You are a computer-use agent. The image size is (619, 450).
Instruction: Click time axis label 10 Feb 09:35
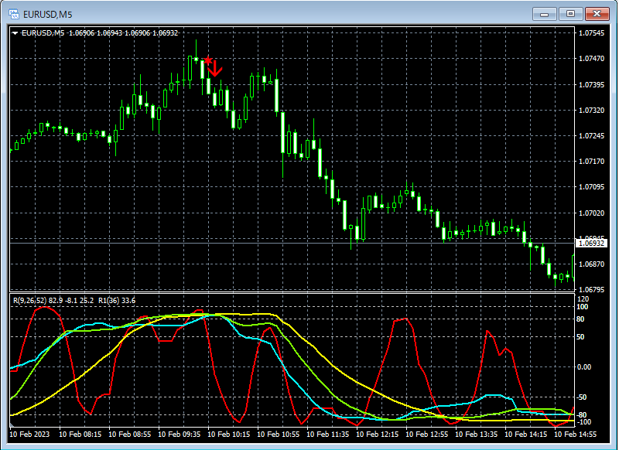(x=180, y=435)
